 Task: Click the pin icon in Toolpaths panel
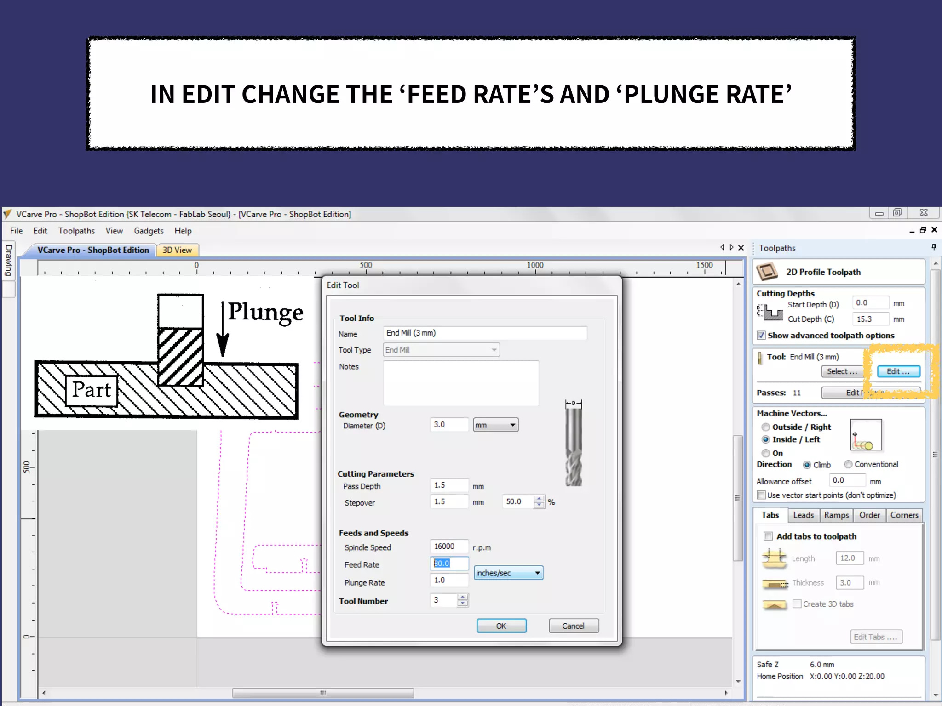tap(934, 247)
